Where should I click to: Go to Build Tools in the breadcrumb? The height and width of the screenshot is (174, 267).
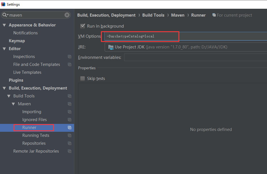(153, 15)
